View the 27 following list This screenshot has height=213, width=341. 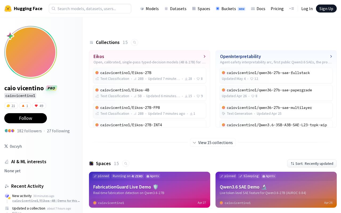pos(58,131)
